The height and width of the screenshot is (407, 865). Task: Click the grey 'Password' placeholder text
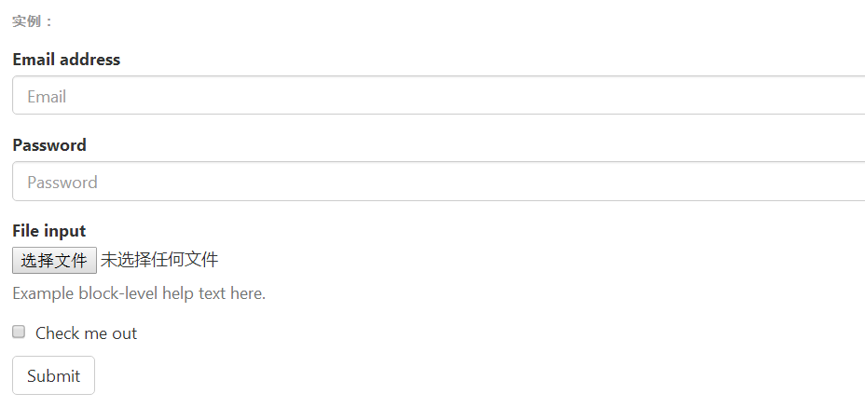62,183
